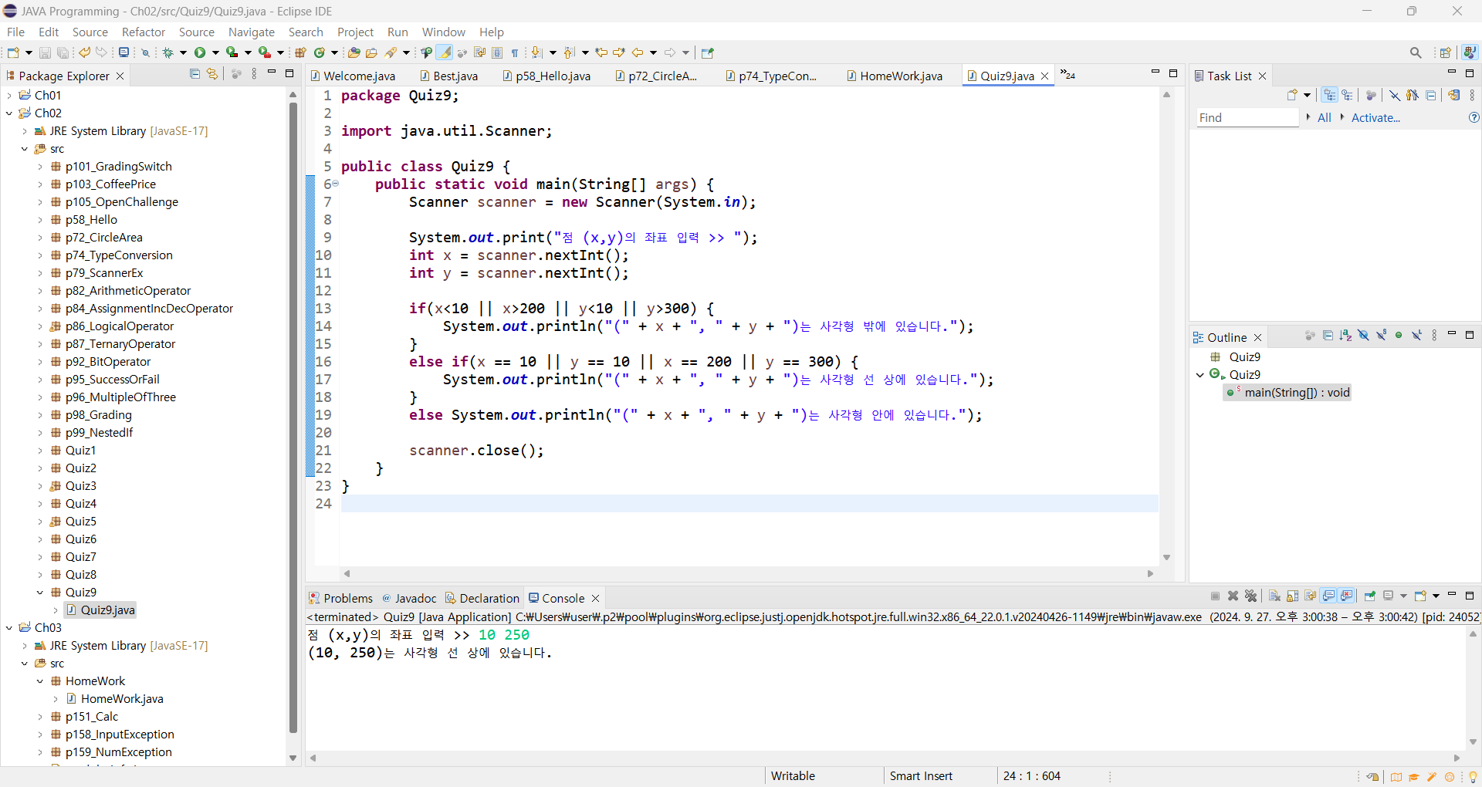Click the editor horizontal scrollbar
Viewport: 1482px width, 787px height.
point(749,573)
